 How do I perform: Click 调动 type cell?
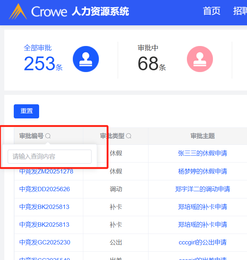(x=116, y=189)
